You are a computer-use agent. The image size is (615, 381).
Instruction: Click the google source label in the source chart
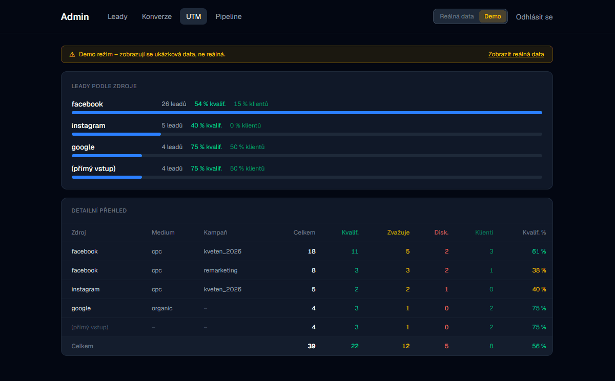coord(83,147)
